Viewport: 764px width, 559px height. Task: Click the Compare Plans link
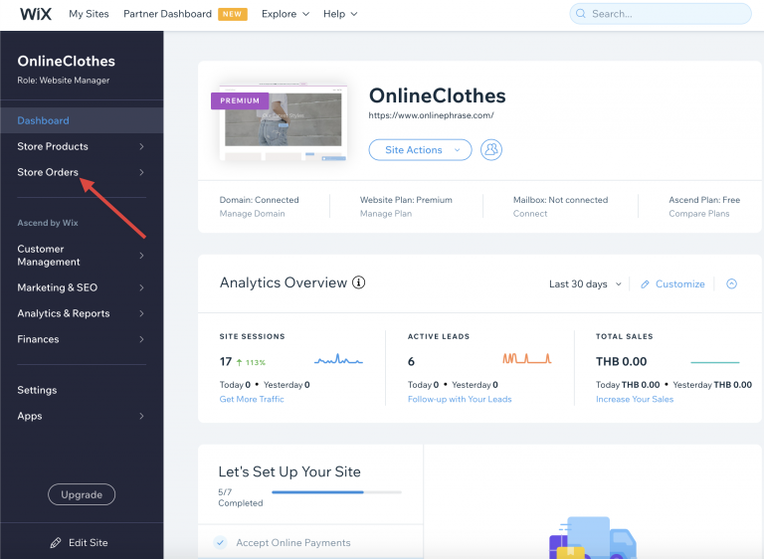[699, 214]
